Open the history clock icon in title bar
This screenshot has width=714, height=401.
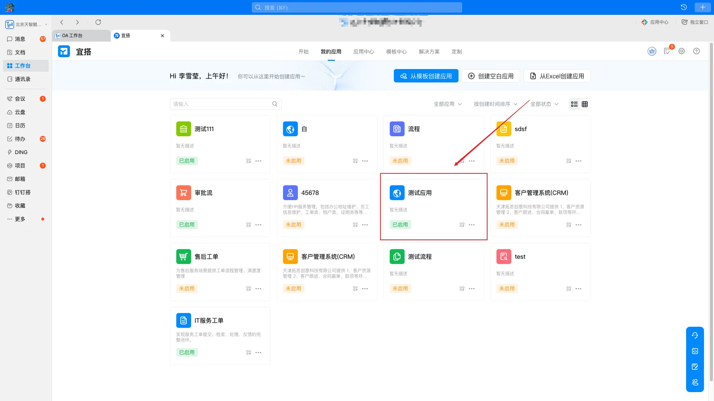[x=684, y=7]
